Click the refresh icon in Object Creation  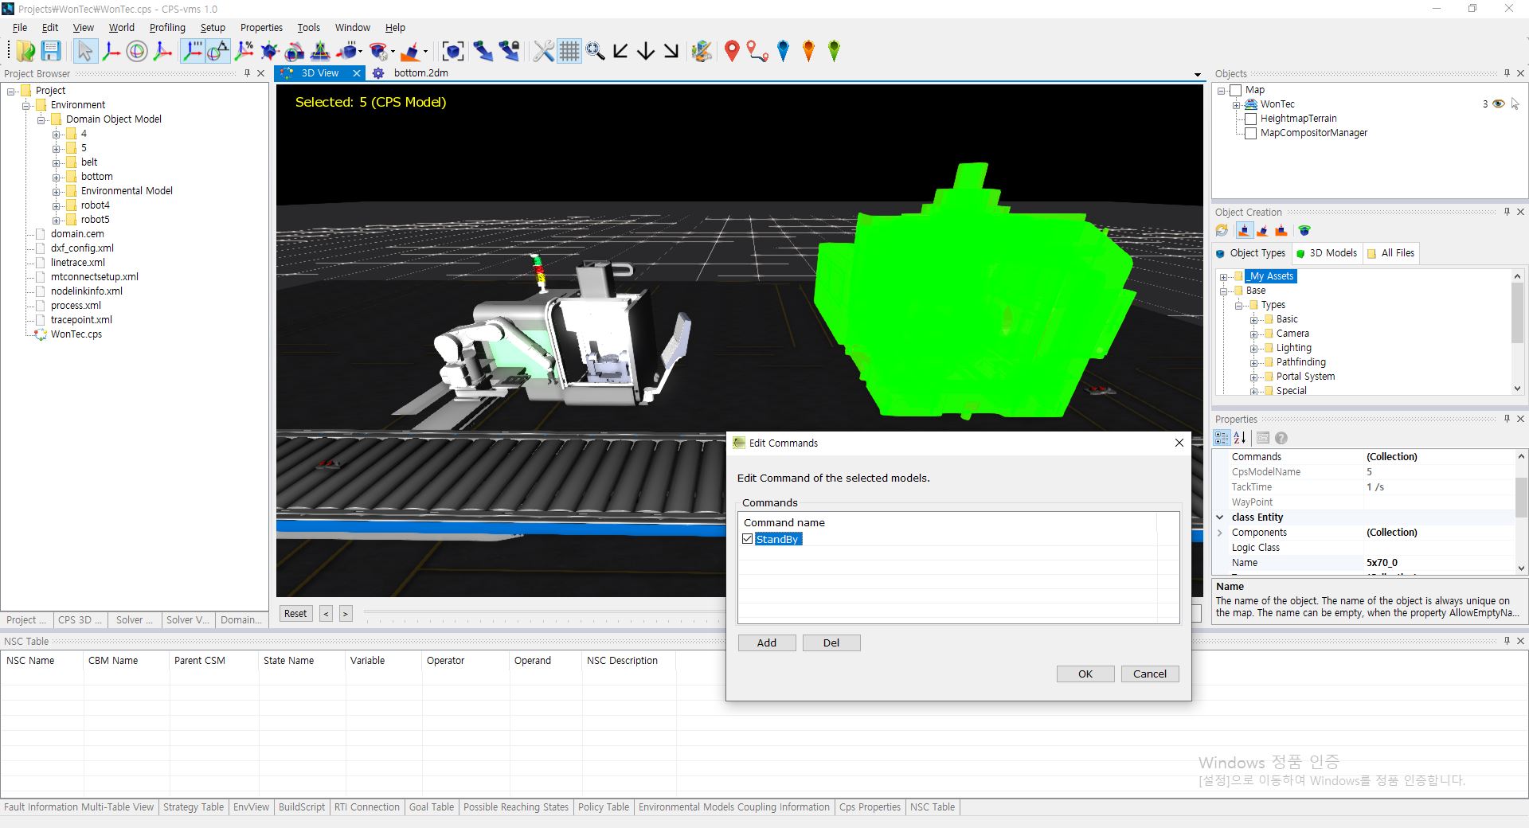[x=1222, y=231]
